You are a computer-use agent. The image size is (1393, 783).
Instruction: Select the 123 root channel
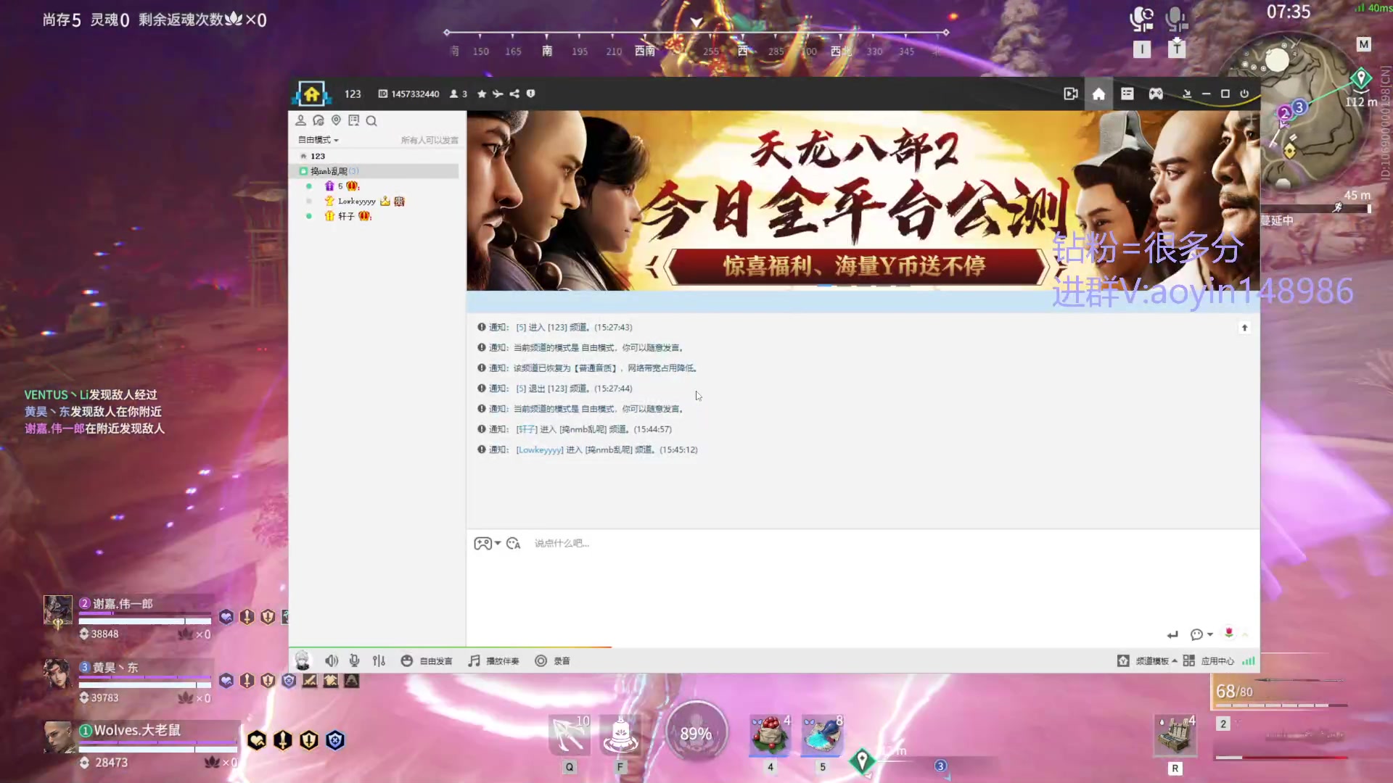(318, 156)
